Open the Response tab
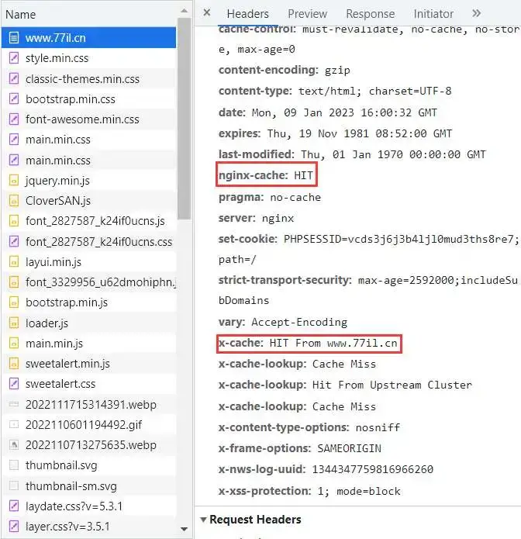 point(370,14)
